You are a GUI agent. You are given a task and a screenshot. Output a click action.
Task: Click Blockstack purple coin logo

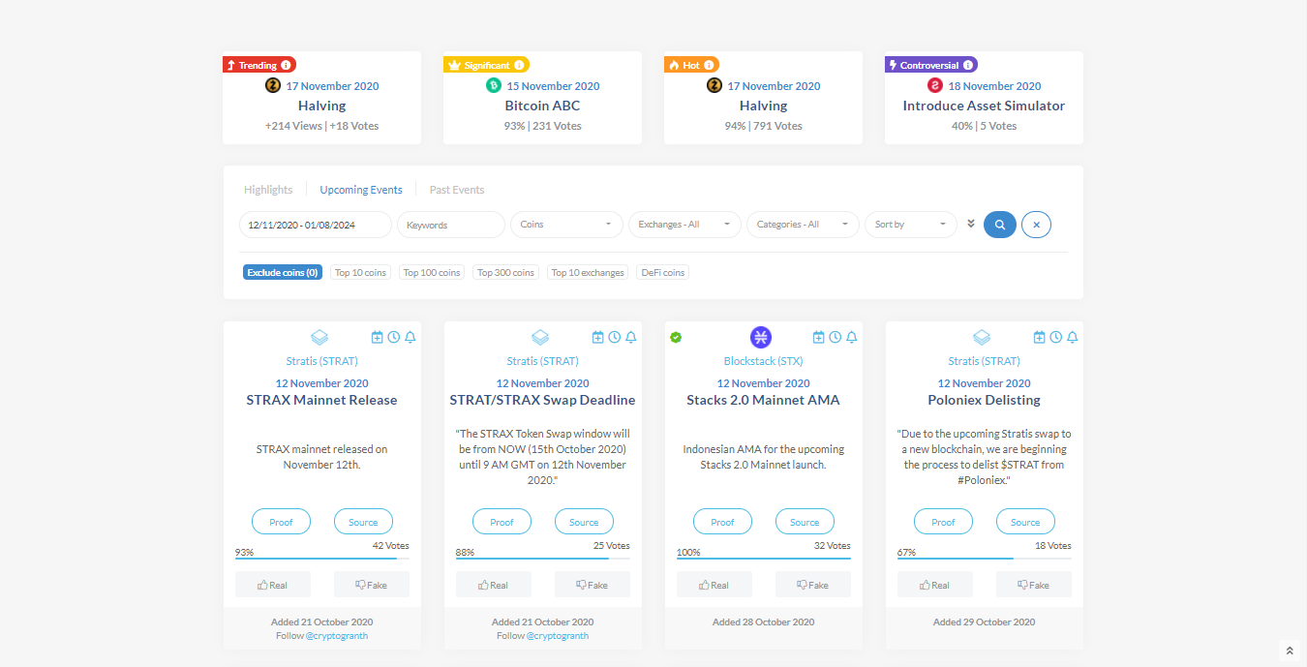tap(761, 337)
